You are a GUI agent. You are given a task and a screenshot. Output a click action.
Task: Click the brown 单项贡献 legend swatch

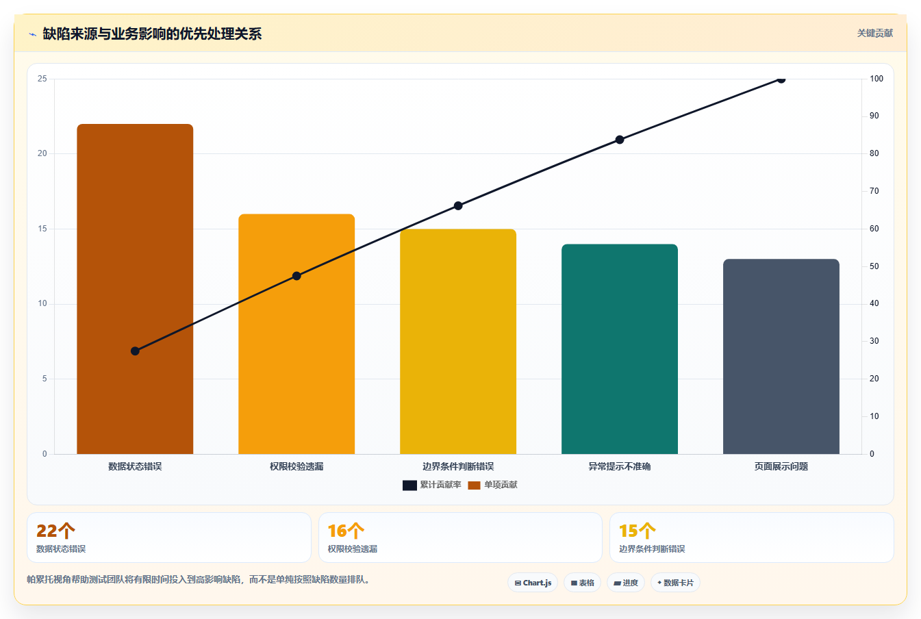pos(475,485)
